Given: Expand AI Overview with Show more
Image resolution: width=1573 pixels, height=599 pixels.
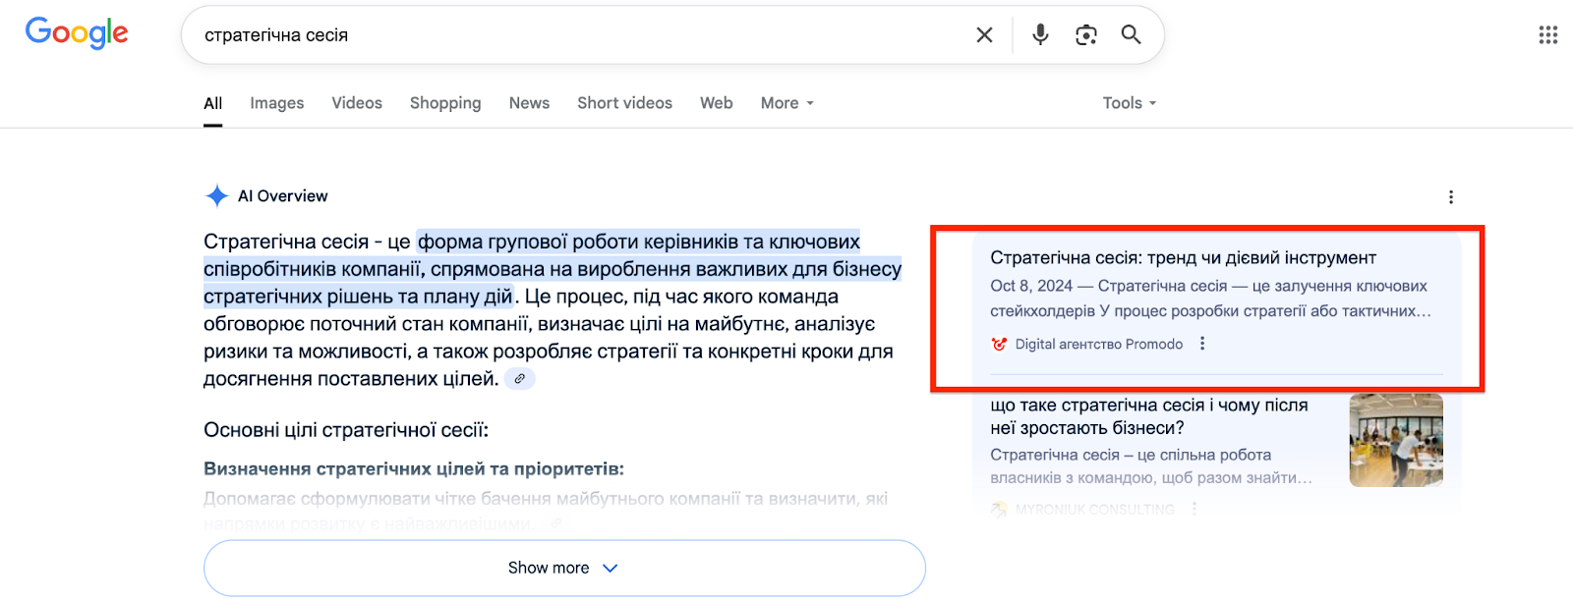Looking at the screenshot, I should pos(564,568).
